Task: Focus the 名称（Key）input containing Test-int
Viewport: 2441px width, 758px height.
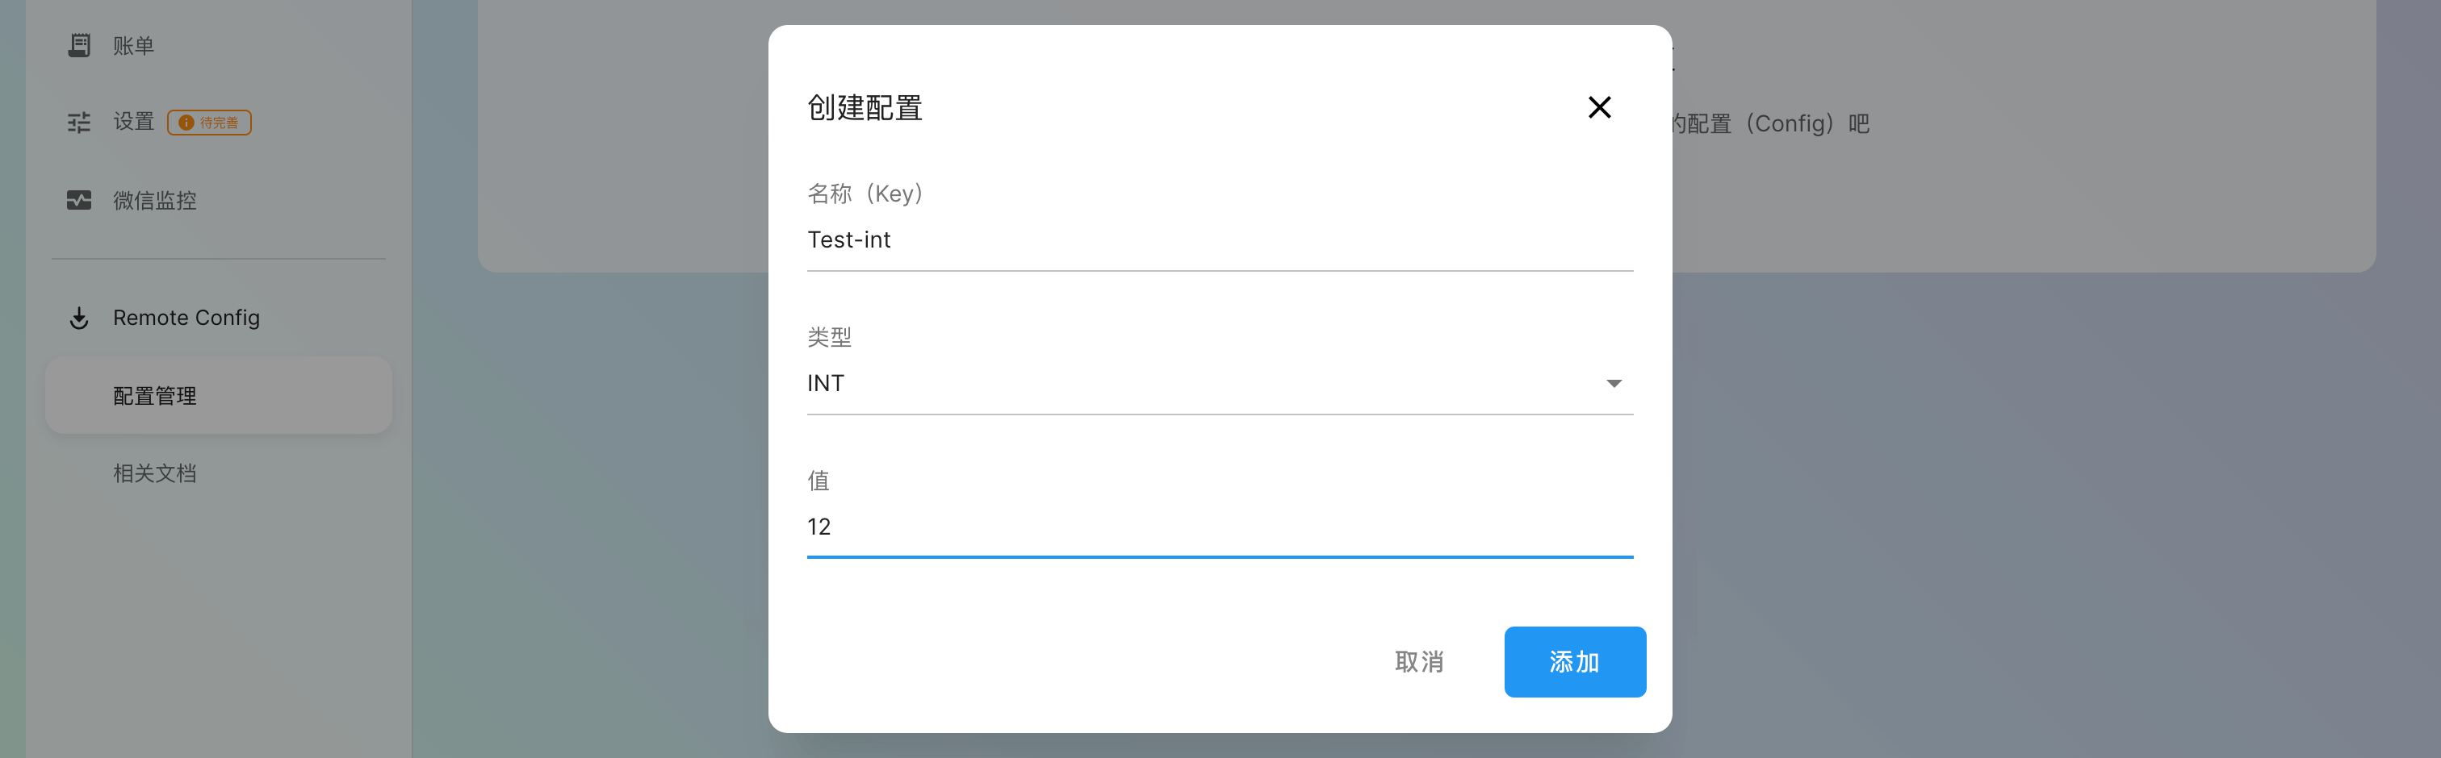Action: (x=1219, y=240)
